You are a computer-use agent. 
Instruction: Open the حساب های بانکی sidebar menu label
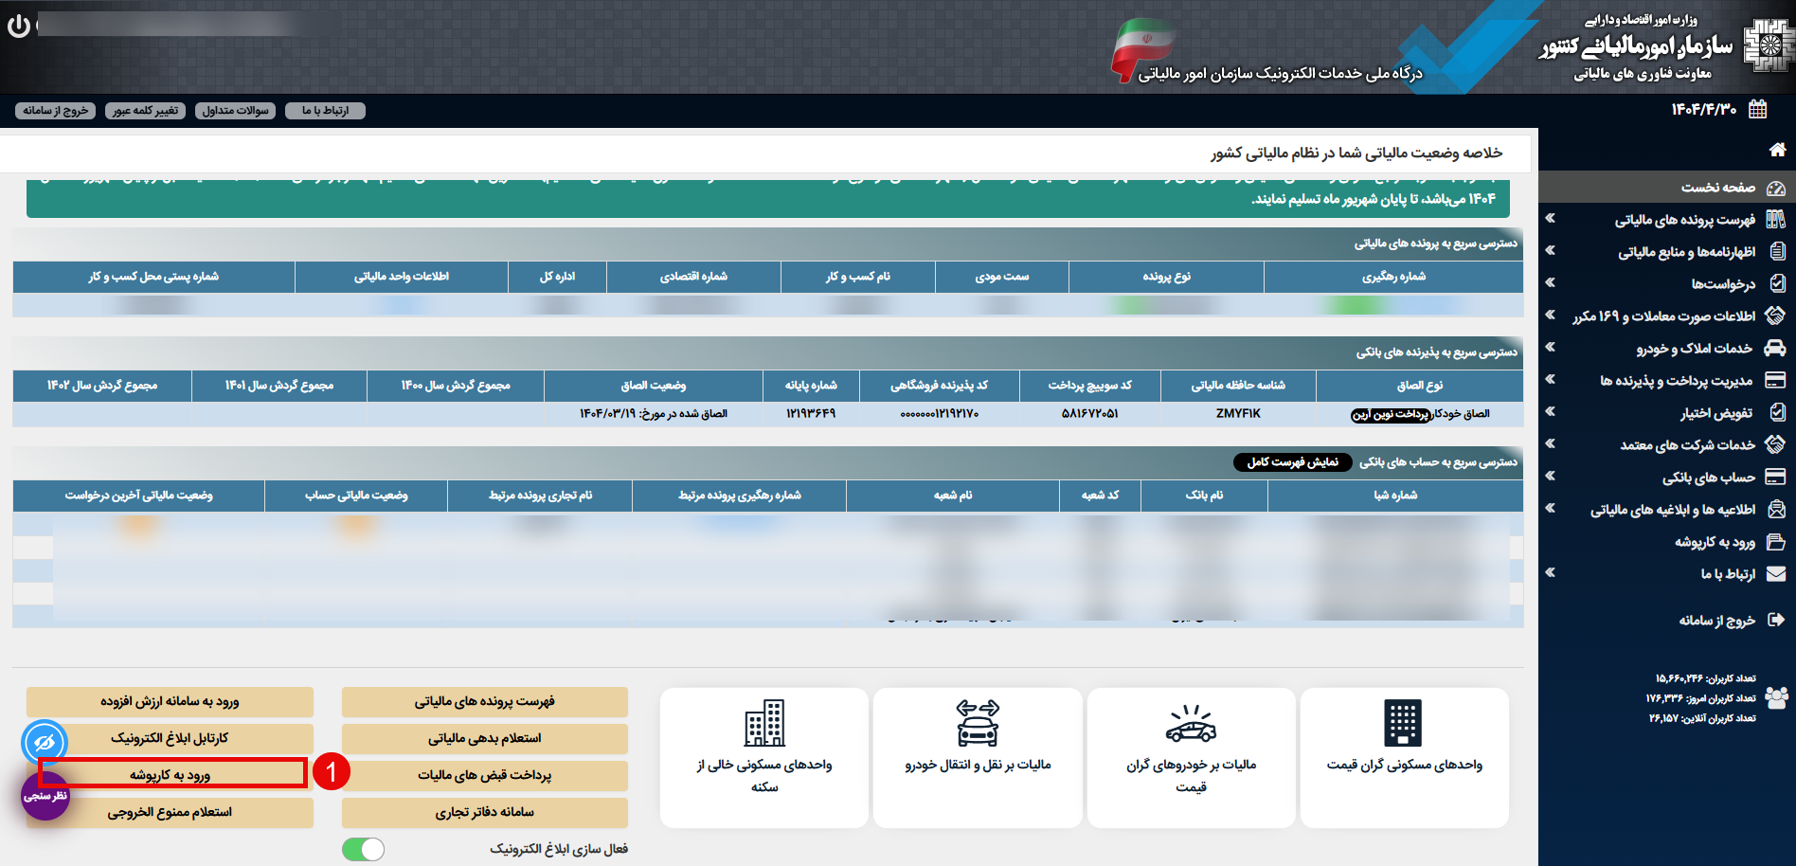click(x=1709, y=478)
